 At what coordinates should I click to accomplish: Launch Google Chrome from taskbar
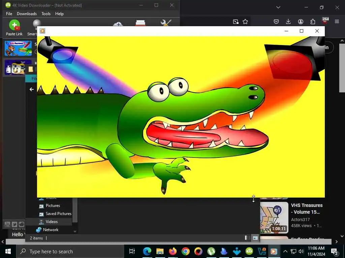(x=186, y=251)
